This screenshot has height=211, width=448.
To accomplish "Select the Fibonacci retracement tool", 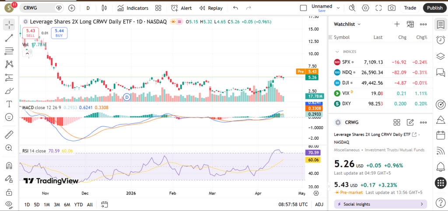I will (9, 52).
